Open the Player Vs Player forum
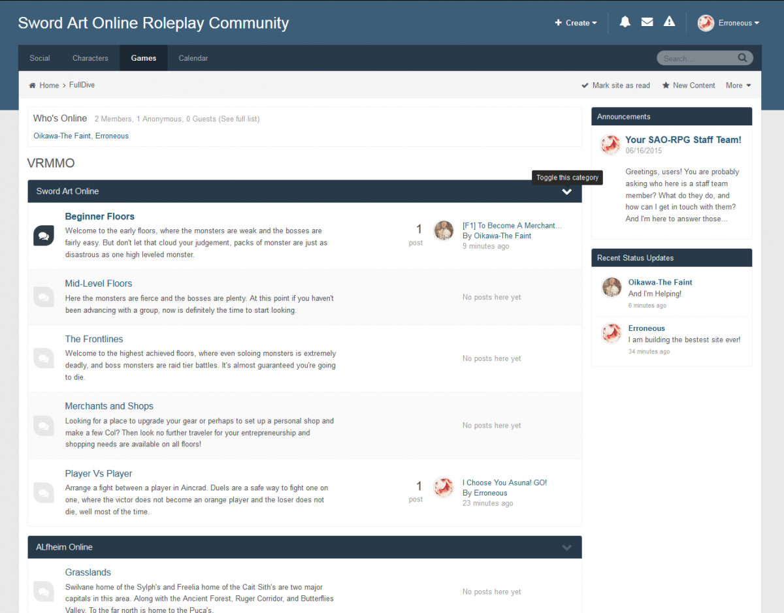784x613 pixels. (x=99, y=473)
